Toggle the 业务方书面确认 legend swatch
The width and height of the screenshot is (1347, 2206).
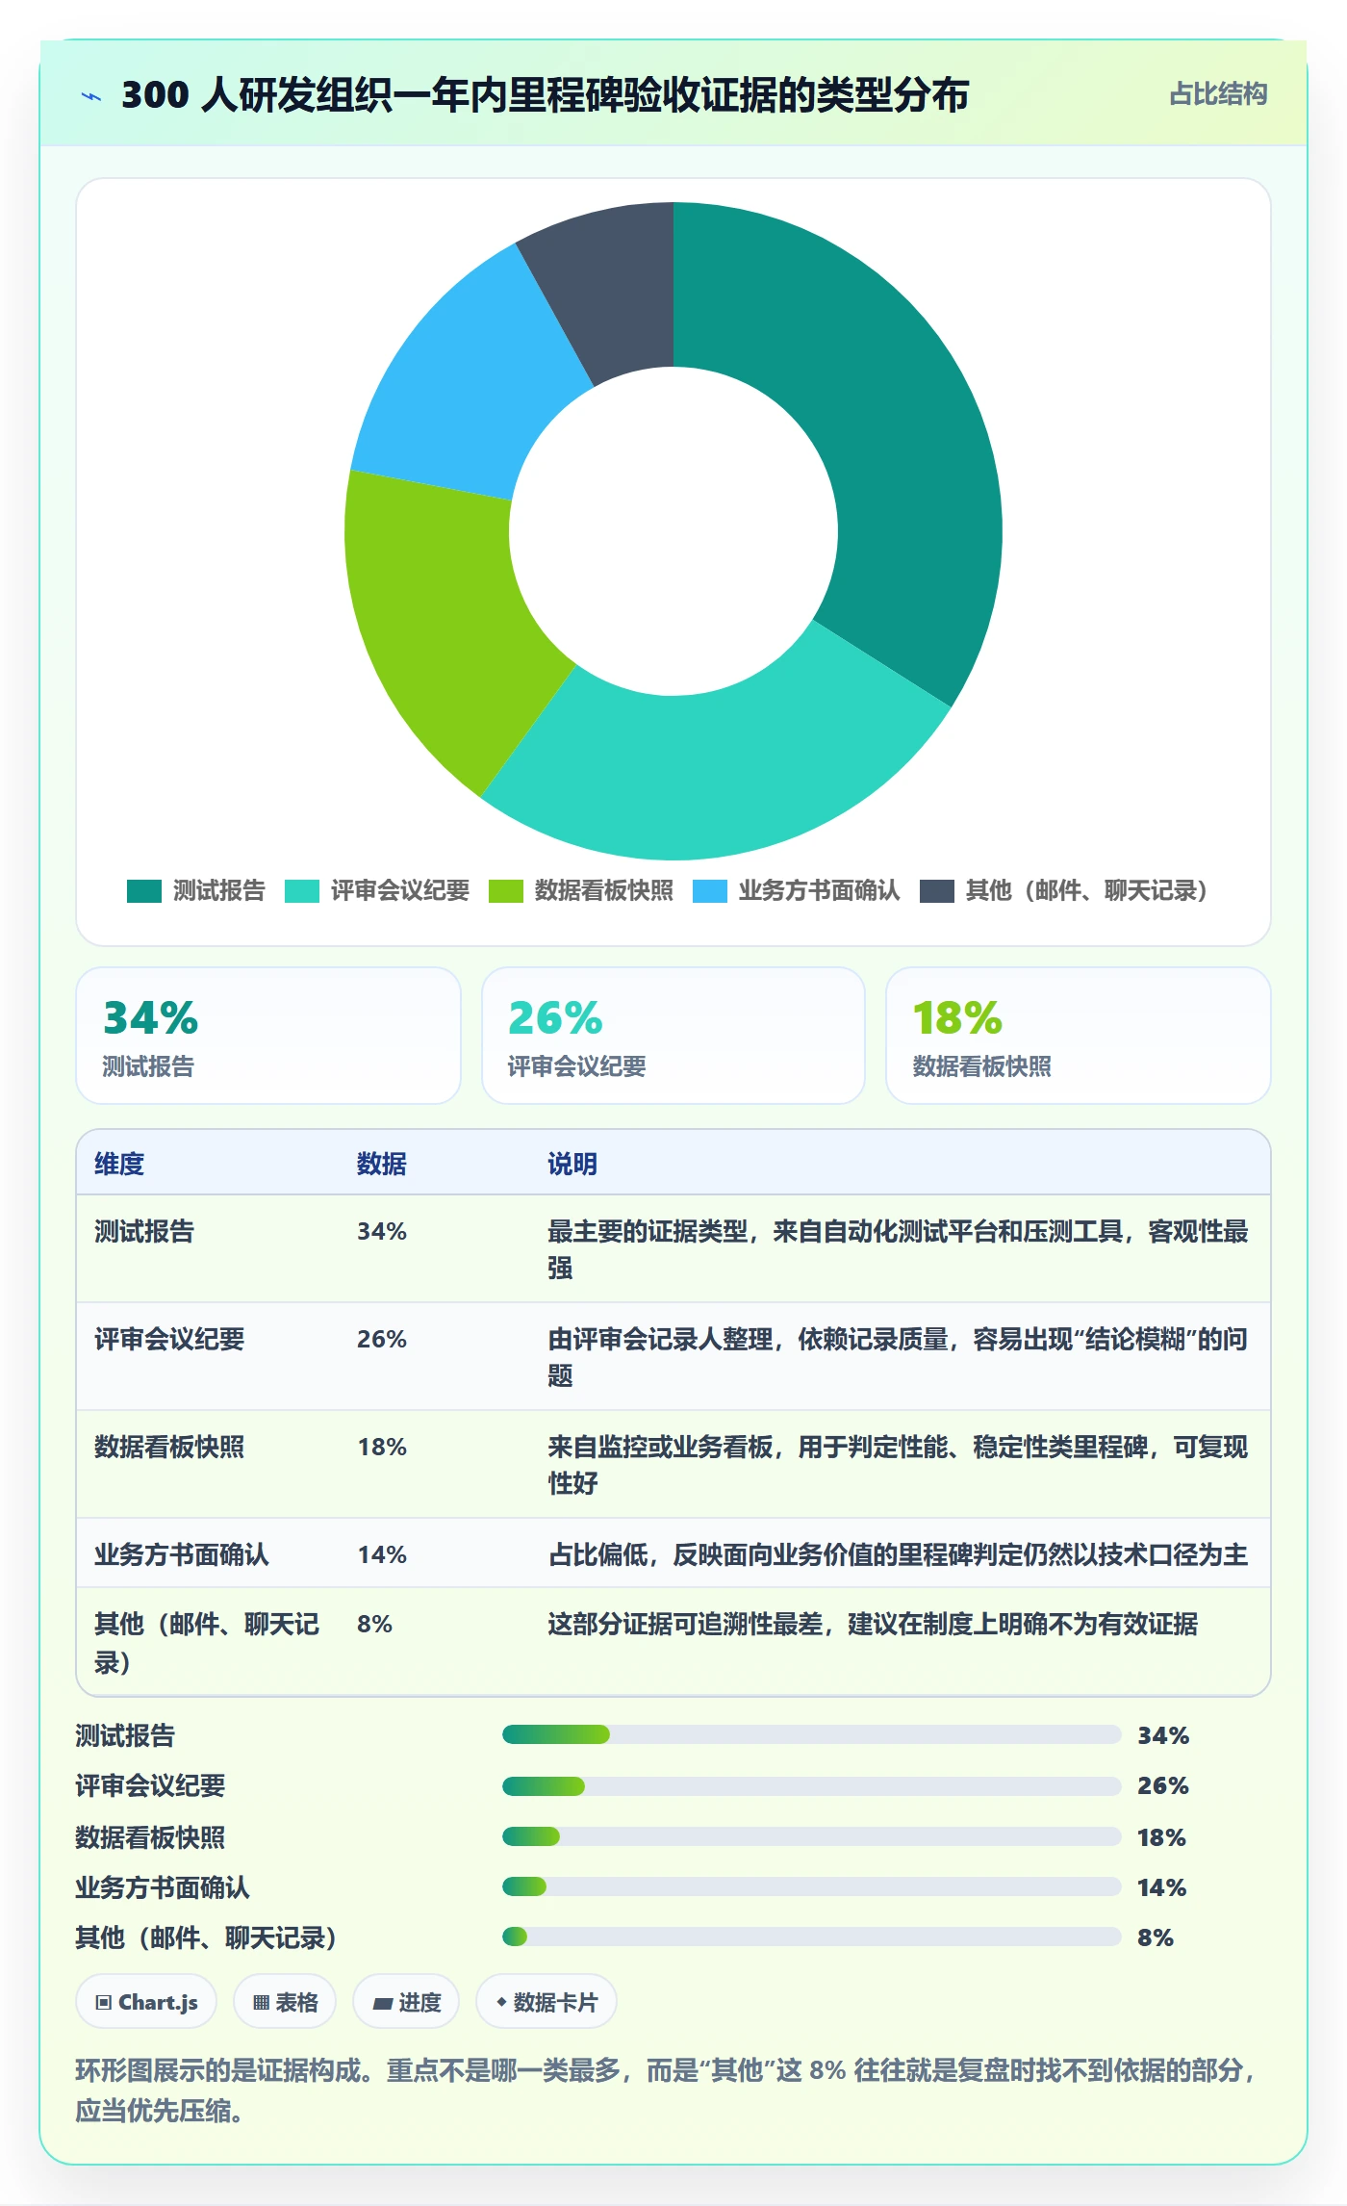(x=710, y=891)
